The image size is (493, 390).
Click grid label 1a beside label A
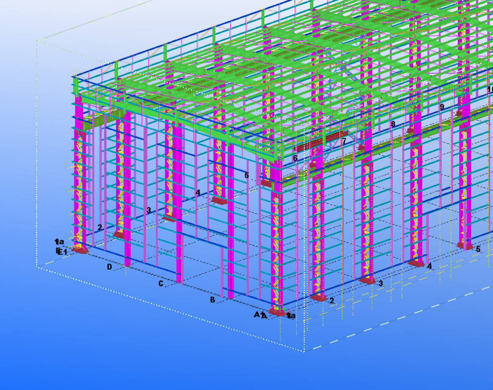(x=291, y=316)
